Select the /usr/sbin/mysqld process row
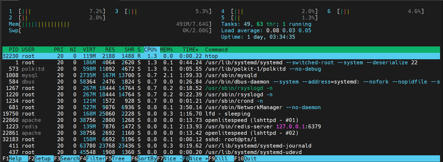This screenshot has height=162, width=443. [x=231, y=75]
